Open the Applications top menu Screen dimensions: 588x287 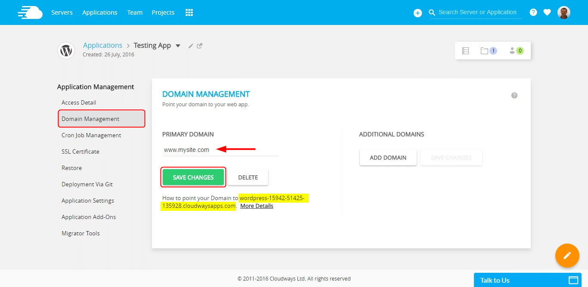[100, 12]
